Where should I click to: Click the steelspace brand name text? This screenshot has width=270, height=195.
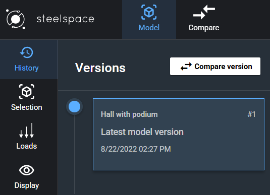66,19
